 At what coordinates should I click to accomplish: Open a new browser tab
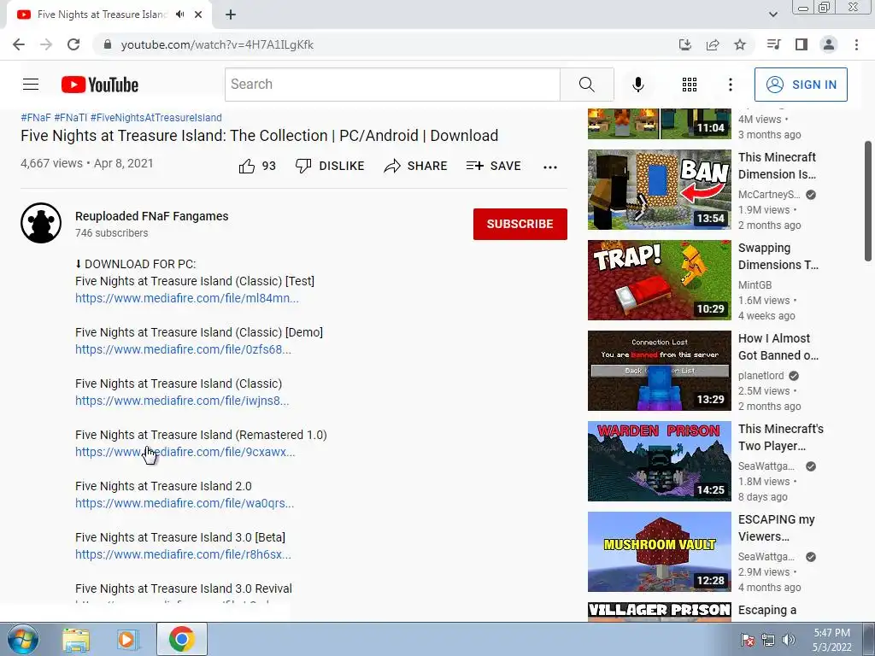point(231,15)
